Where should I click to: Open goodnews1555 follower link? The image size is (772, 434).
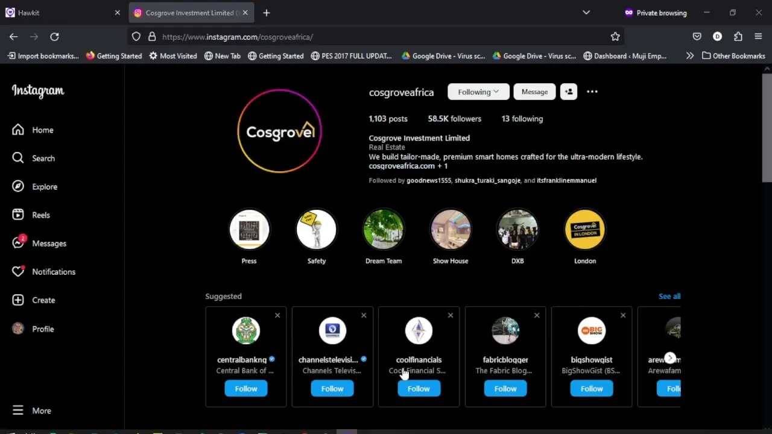coord(429,180)
